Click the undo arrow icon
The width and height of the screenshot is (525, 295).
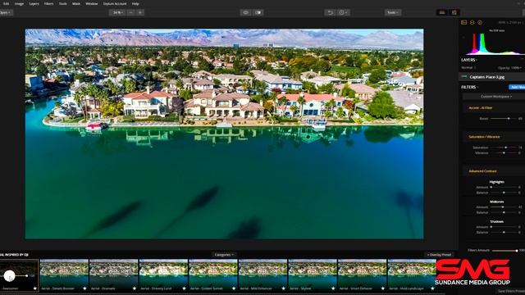[x=330, y=13]
